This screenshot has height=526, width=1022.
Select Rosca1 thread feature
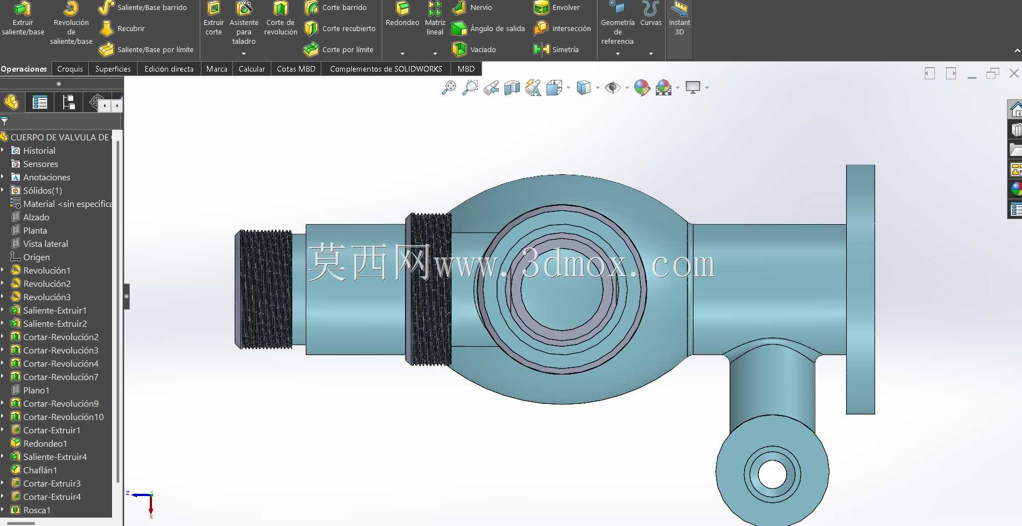[31, 510]
